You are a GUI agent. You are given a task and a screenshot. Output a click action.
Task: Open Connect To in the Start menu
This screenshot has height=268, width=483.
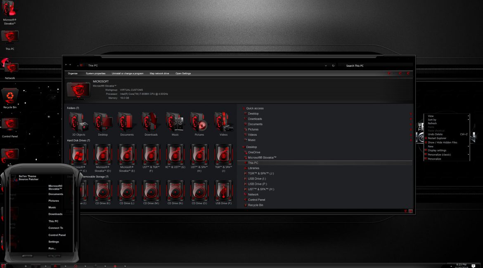pos(56,228)
